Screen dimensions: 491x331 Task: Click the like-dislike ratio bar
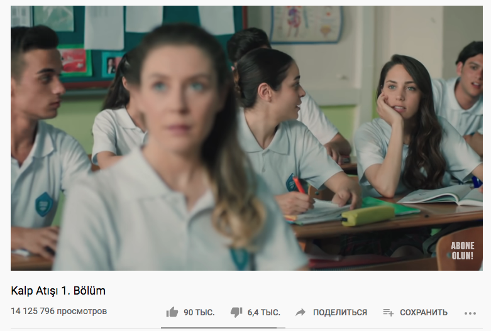pos(219,328)
